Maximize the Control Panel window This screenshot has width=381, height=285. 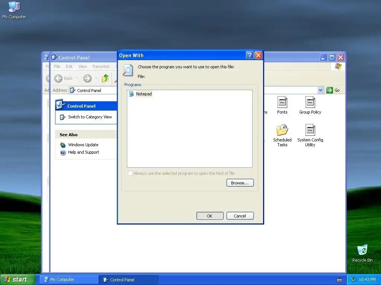point(332,58)
